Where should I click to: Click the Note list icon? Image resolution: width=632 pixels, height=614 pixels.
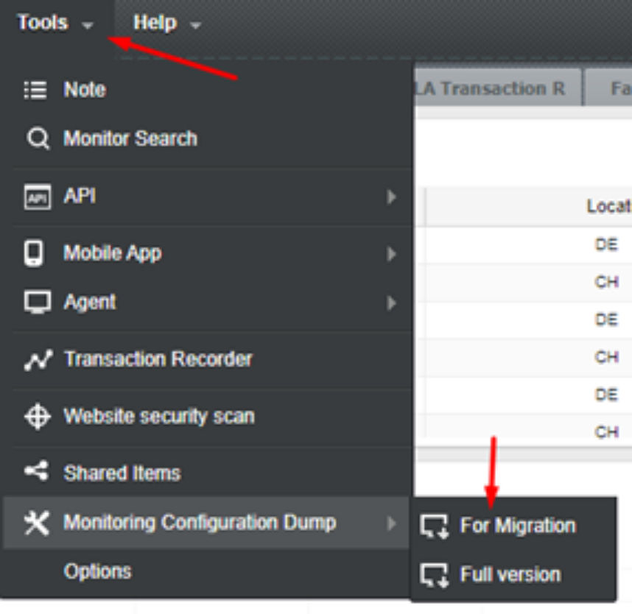tap(36, 90)
